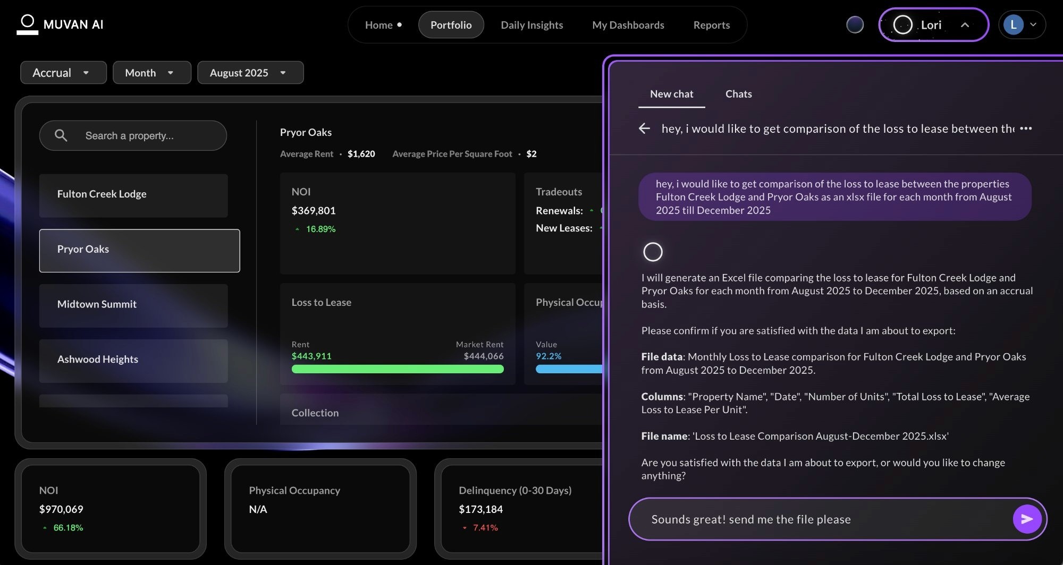Click the assistant avatar circle in chat
The image size is (1063, 565).
pyautogui.click(x=653, y=252)
